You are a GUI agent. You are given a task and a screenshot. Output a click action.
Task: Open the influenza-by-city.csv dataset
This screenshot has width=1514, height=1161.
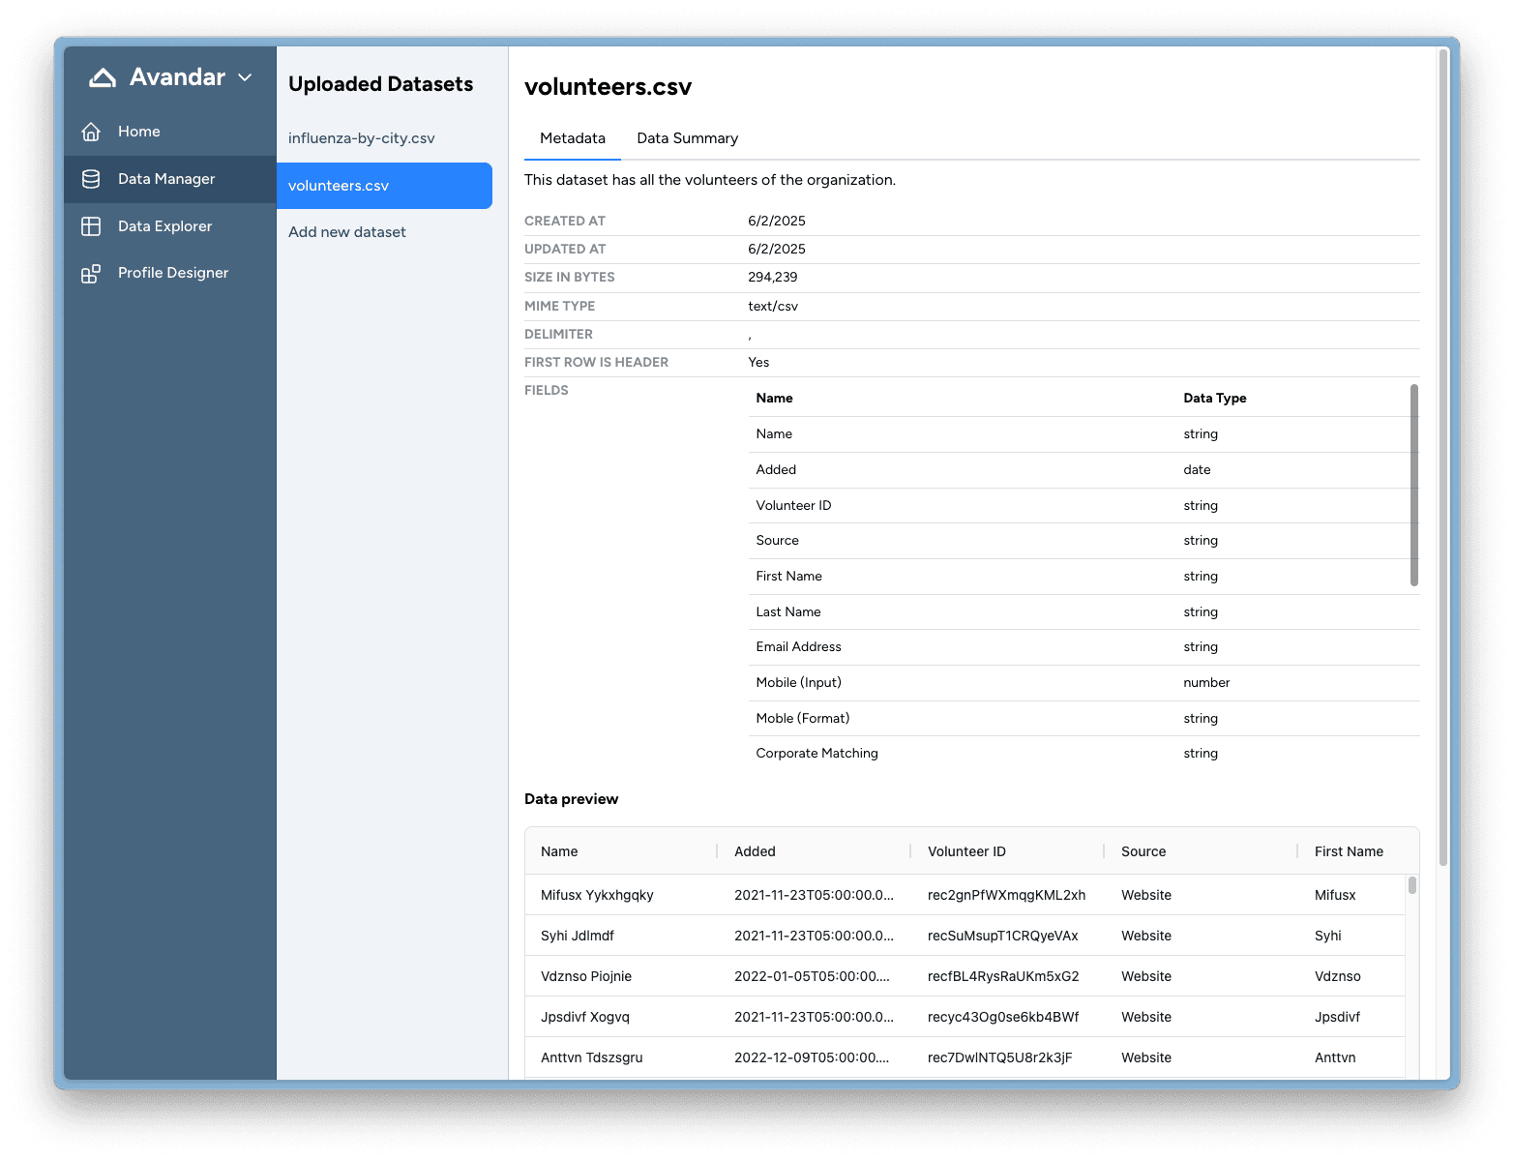pyautogui.click(x=361, y=138)
